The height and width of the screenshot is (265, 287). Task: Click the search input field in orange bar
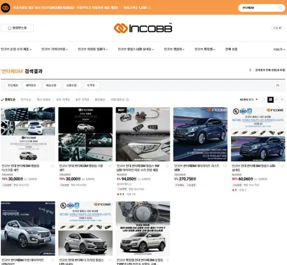coord(259,8)
